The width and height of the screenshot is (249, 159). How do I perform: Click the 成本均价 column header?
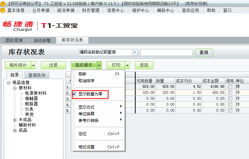[188, 81]
